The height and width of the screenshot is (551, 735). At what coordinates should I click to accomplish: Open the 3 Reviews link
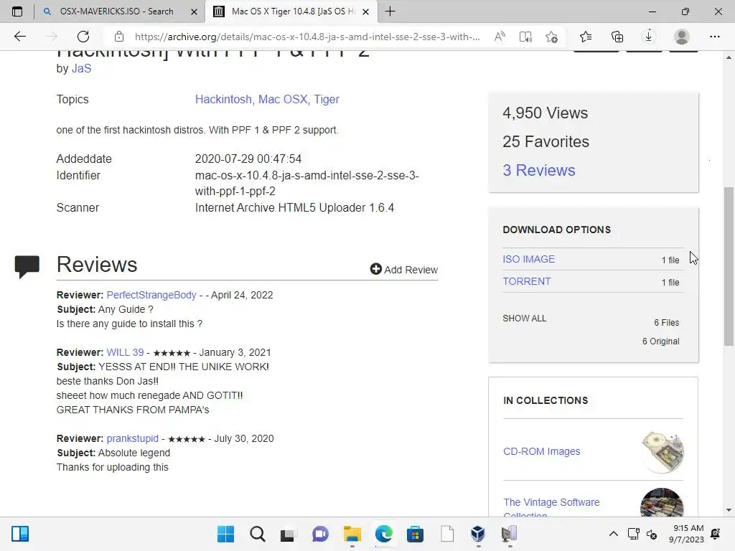click(x=538, y=170)
